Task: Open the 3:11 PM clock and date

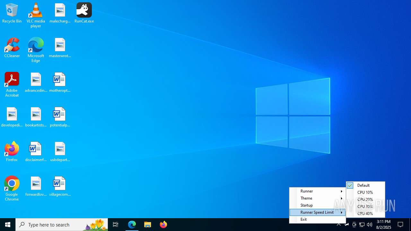Action: click(384, 225)
